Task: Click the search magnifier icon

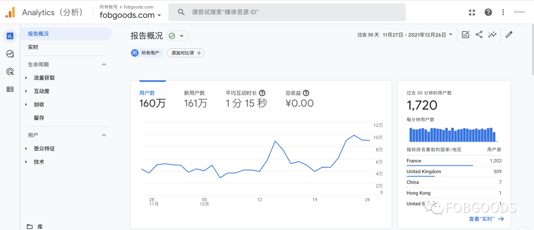Action: coord(181,12)
